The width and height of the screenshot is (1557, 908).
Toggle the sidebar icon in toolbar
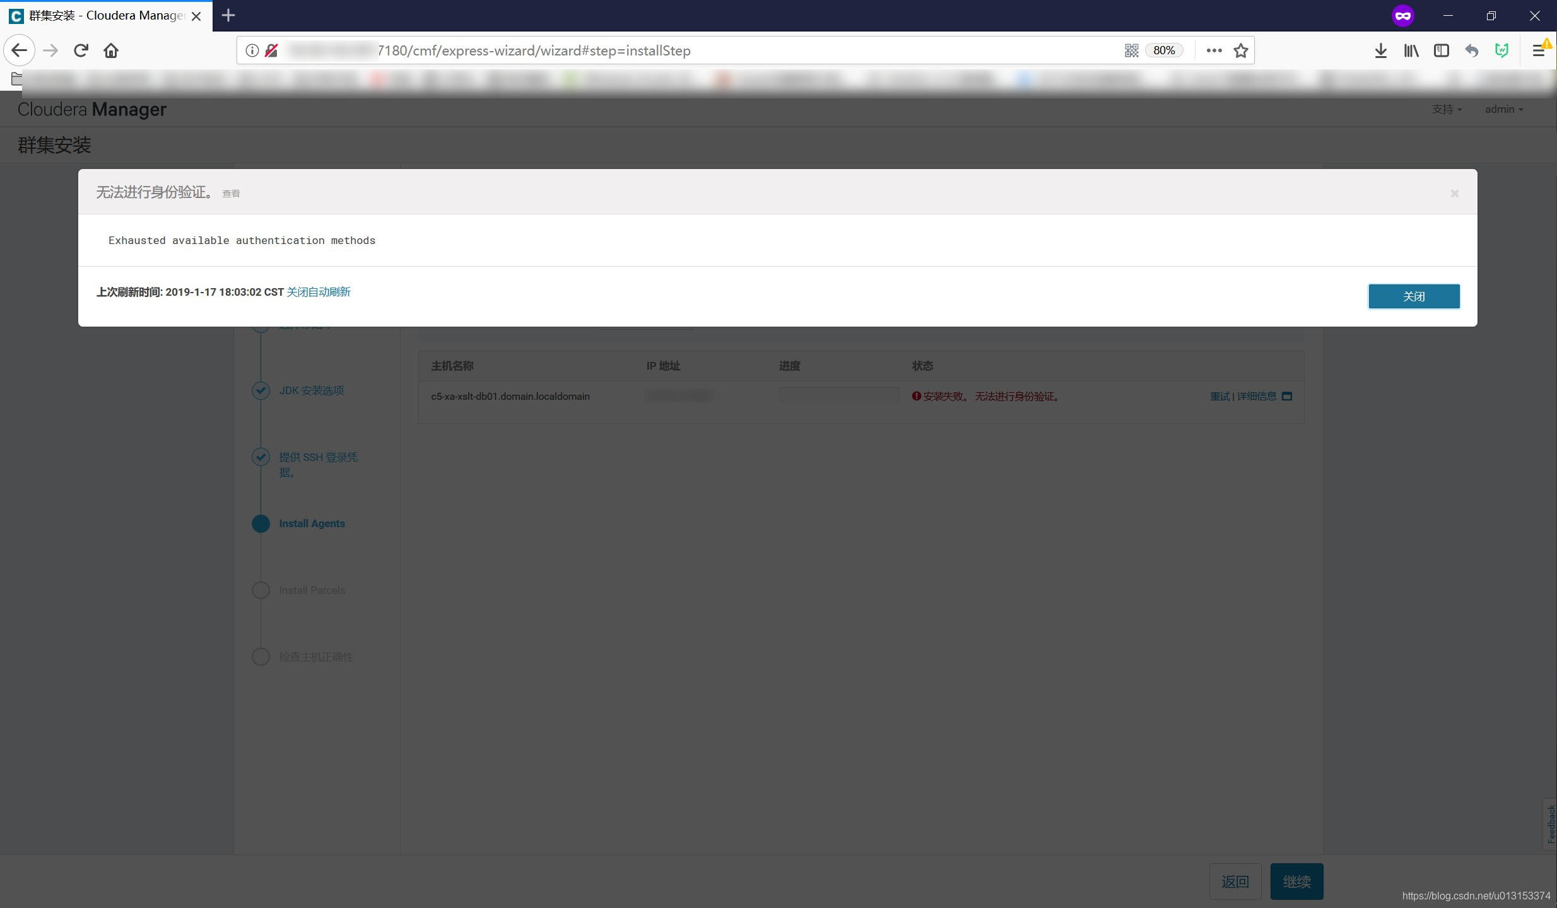click(1441, 50)
